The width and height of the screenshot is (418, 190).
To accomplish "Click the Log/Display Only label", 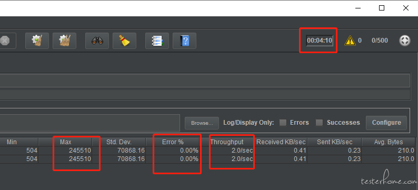I will (x=248, y=123).
